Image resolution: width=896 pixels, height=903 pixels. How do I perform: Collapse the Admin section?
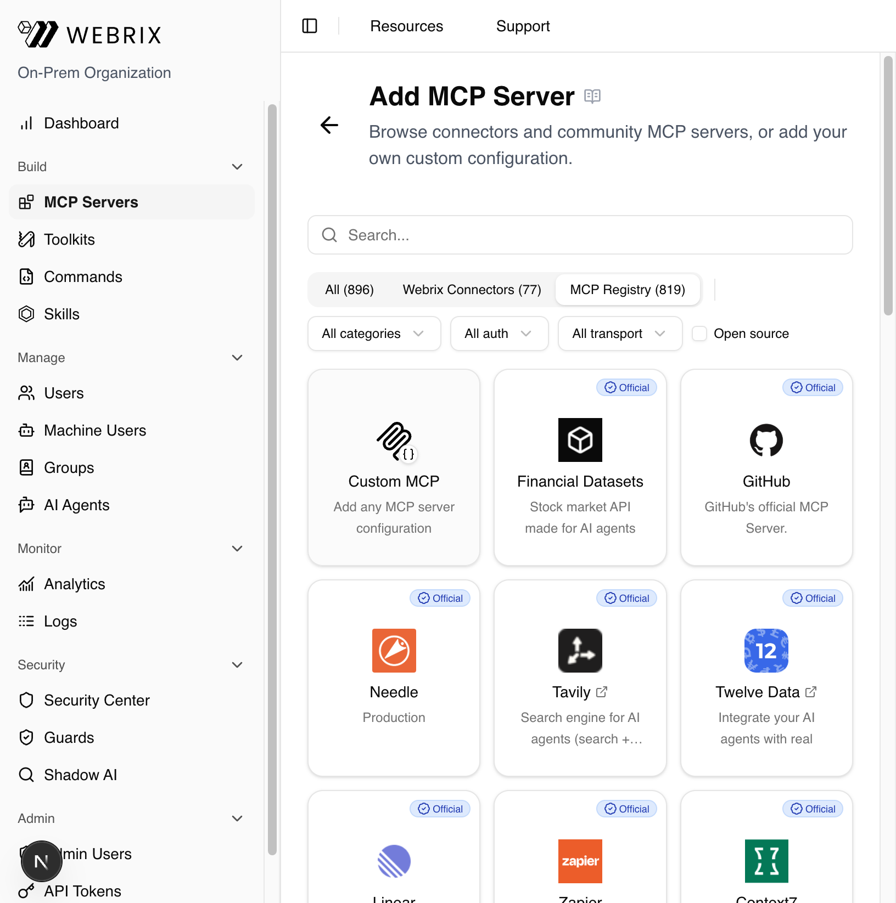[x=237, y=819]
